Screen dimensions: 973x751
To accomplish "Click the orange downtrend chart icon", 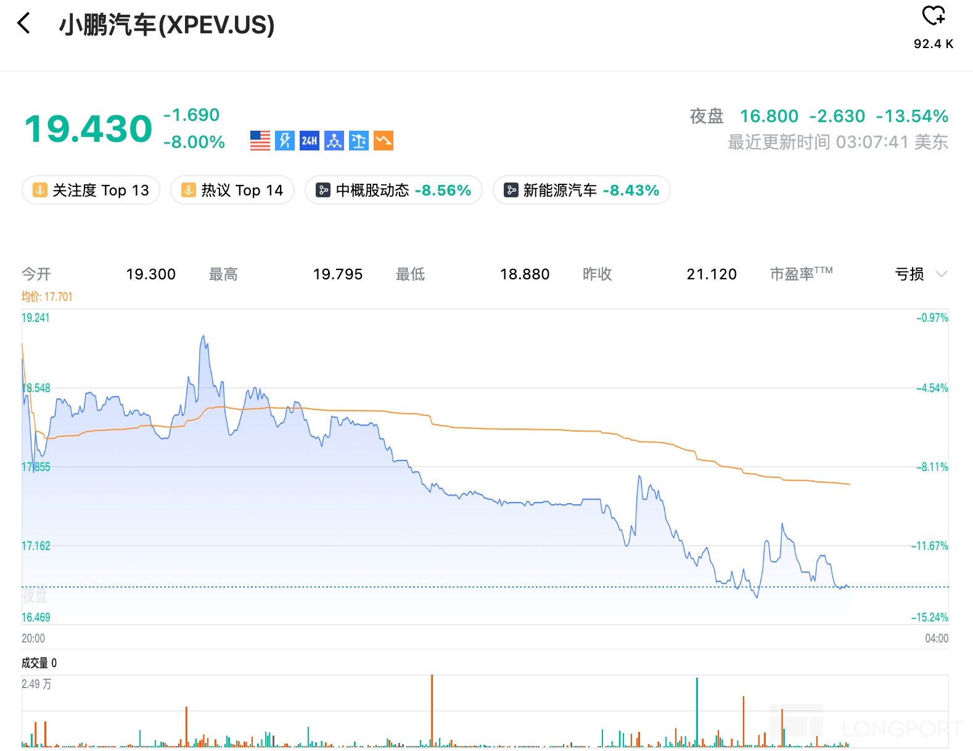I will 384,141.
